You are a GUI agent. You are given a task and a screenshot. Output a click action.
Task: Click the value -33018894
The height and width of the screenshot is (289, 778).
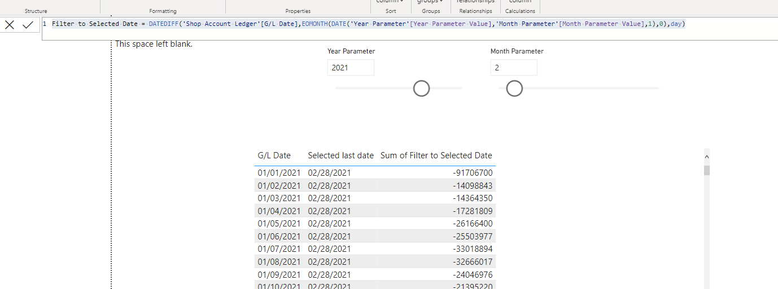(x=473, y=249)
